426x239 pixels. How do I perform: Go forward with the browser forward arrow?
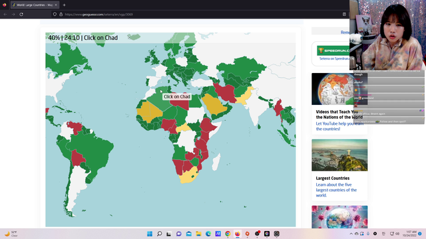(13, 15)
